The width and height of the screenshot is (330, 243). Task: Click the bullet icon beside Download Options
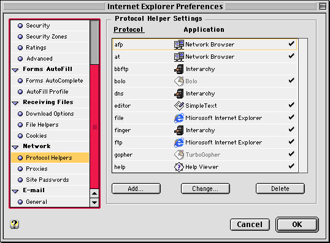[x=20, y=114]
